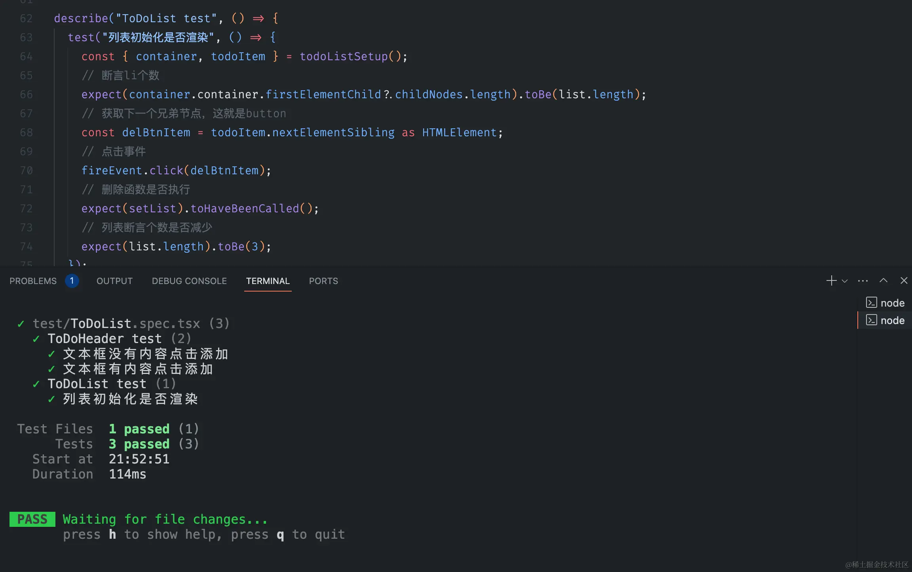Open the launch profile dropdown chevron
Image resolution: width=912 pixels, height=572 pixels.
tap(845, 281)
